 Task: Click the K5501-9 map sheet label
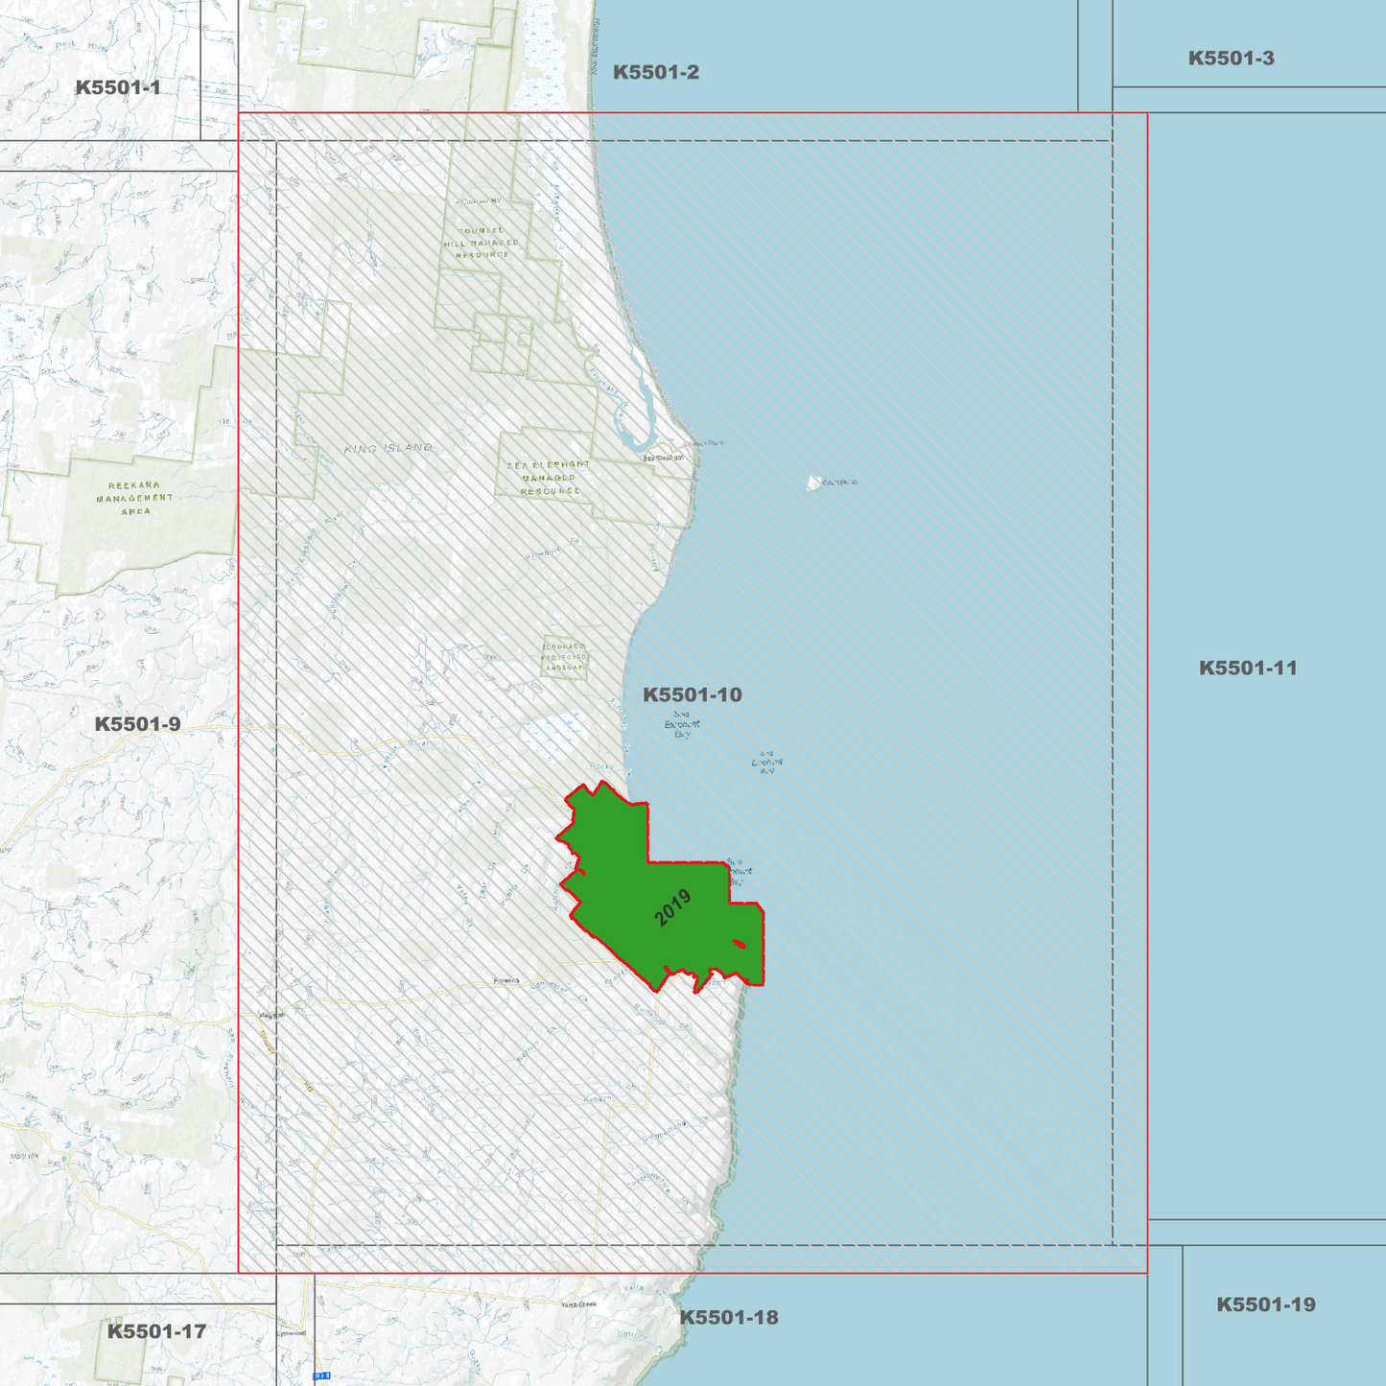(137, 724)
